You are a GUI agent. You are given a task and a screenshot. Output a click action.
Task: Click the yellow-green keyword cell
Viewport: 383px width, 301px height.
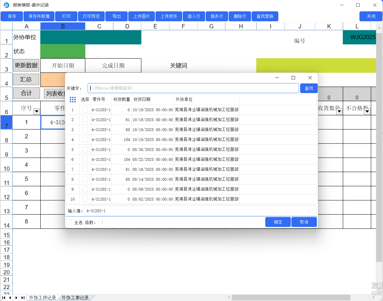(316, 66)
